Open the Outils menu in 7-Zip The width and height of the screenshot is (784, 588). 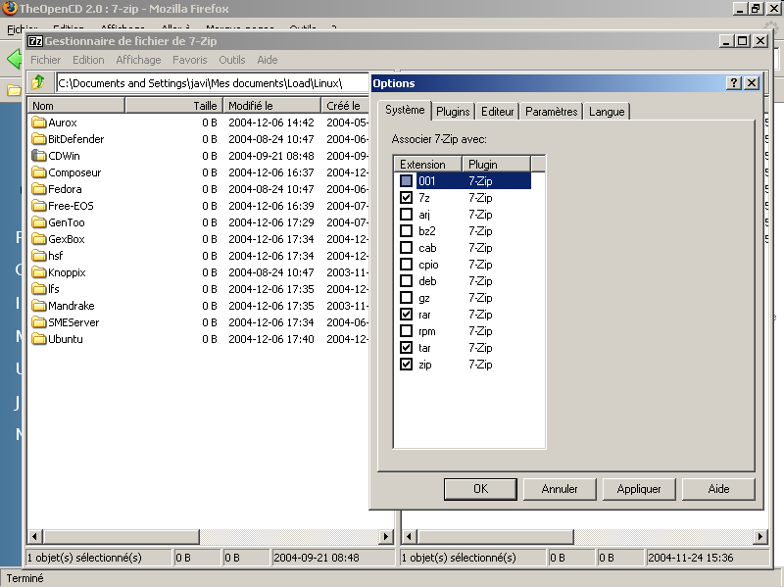[232, 60]
